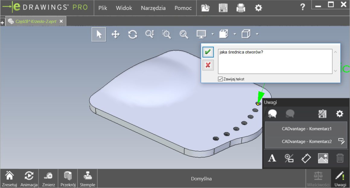Add a text annotation with the A icon

272,158
